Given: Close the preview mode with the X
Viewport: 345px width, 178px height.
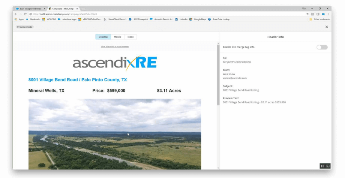Looking at the screenshot, I should 327,27.
